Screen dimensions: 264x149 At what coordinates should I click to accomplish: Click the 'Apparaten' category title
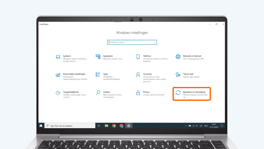108,56
